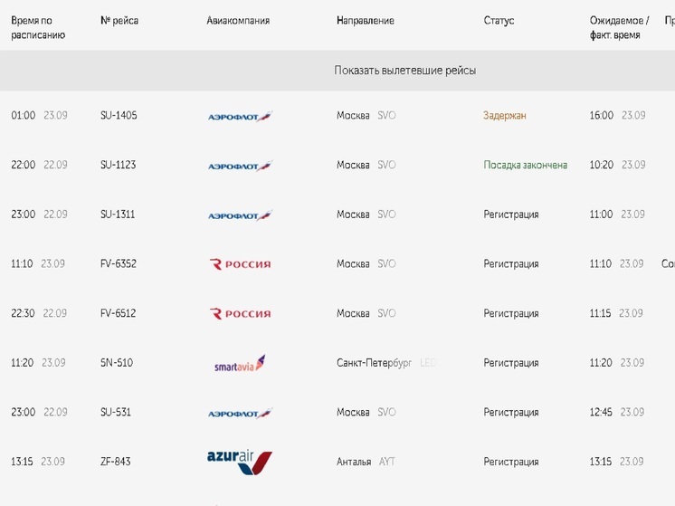Click flight number ZF-843
675x506 pixels.
(x=116, y=462)
